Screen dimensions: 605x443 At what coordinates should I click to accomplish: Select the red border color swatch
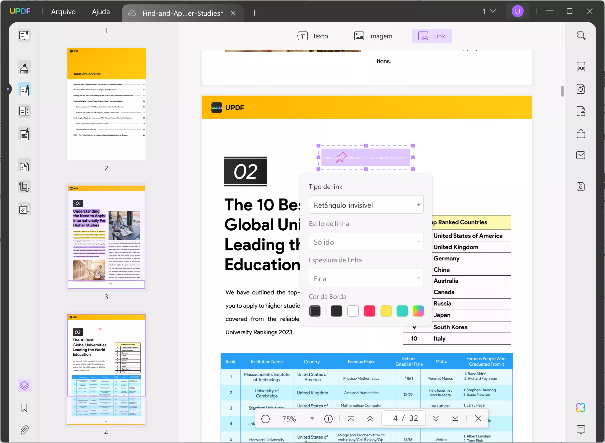tap(369, 311)
